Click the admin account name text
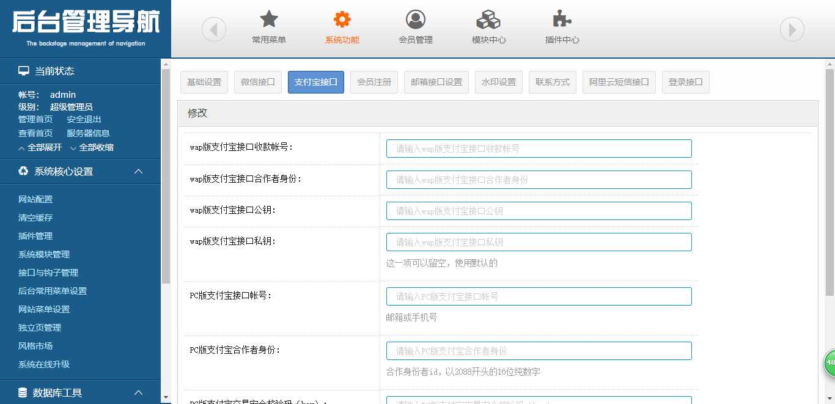 63,95
